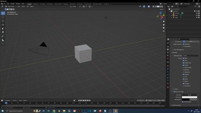
Task: Open the Global transform orientation dropdown
Action: click(74, 6)
